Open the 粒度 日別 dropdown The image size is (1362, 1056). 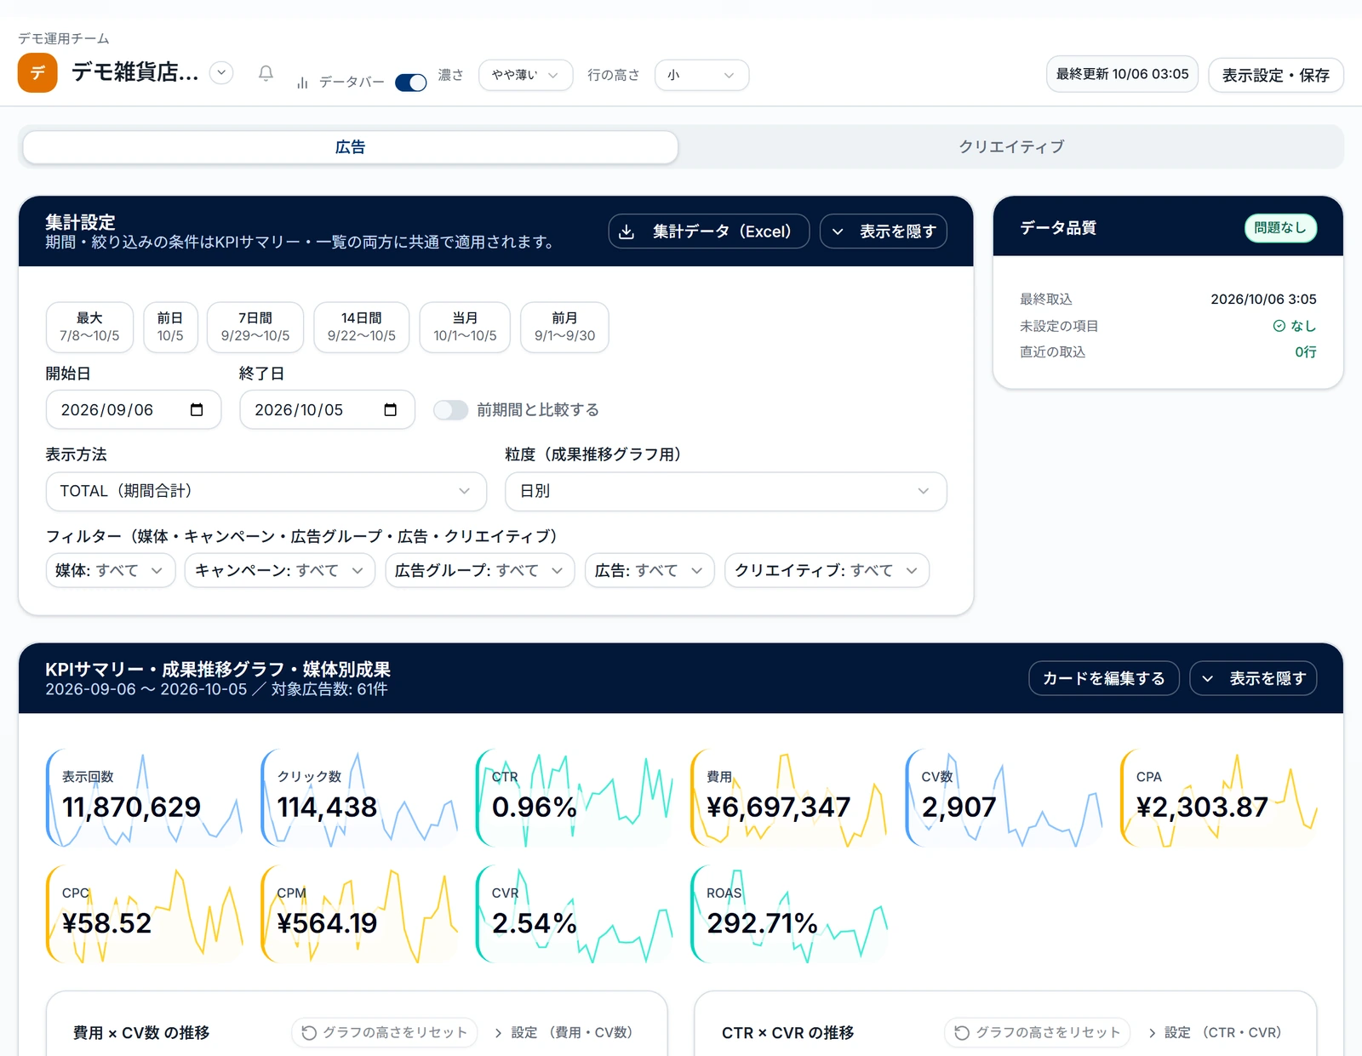(x=725, y=491)
